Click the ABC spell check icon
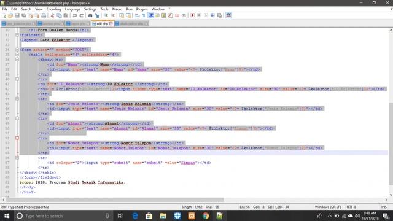 click(x=228, y=15)
